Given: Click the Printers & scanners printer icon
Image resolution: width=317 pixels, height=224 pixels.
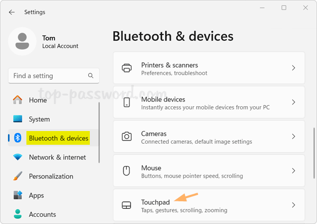Looking at the screenshot, I should click(127, 68).
